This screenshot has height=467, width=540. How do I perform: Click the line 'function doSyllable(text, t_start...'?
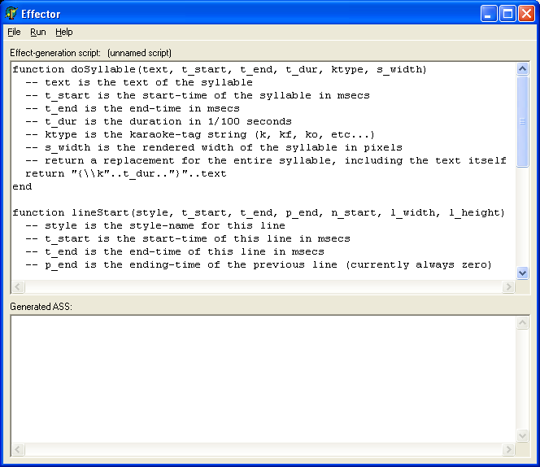pyautogui.click(x=220, y=70)
